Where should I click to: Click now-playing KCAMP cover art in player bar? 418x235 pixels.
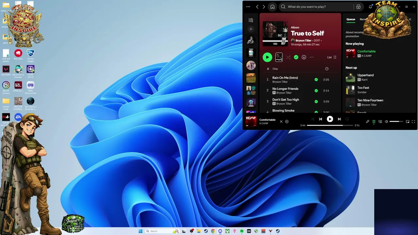click(x=251, y=121)
